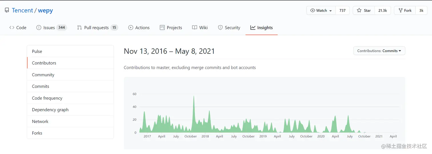Click the fork icon
Image resolution: width=432 pixels, height=154 pixels.
point(400,10)
